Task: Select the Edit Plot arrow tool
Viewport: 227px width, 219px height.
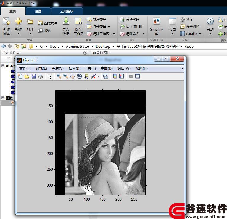Action: pyautogui.click(x=50, y=76)
